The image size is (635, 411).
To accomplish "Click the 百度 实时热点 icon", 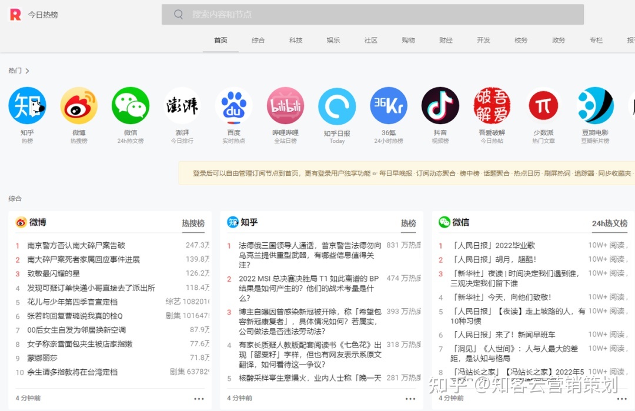I will coord(233,106).
